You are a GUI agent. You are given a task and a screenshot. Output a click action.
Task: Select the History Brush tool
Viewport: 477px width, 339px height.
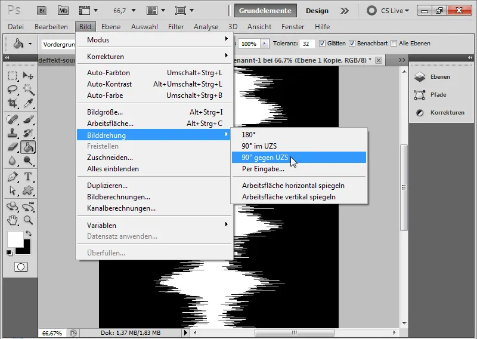click(28, 133)
